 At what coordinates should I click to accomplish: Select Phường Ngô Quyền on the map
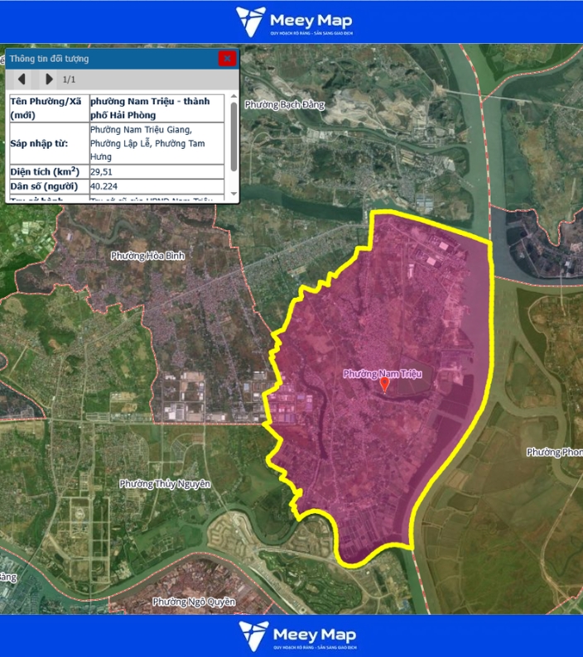coord(194,602)
